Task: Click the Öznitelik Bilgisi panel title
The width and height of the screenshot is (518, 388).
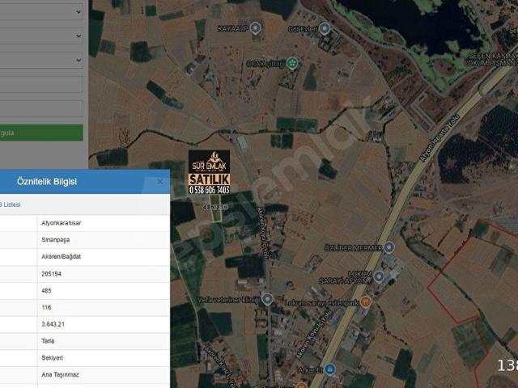Action: point(47,181)
